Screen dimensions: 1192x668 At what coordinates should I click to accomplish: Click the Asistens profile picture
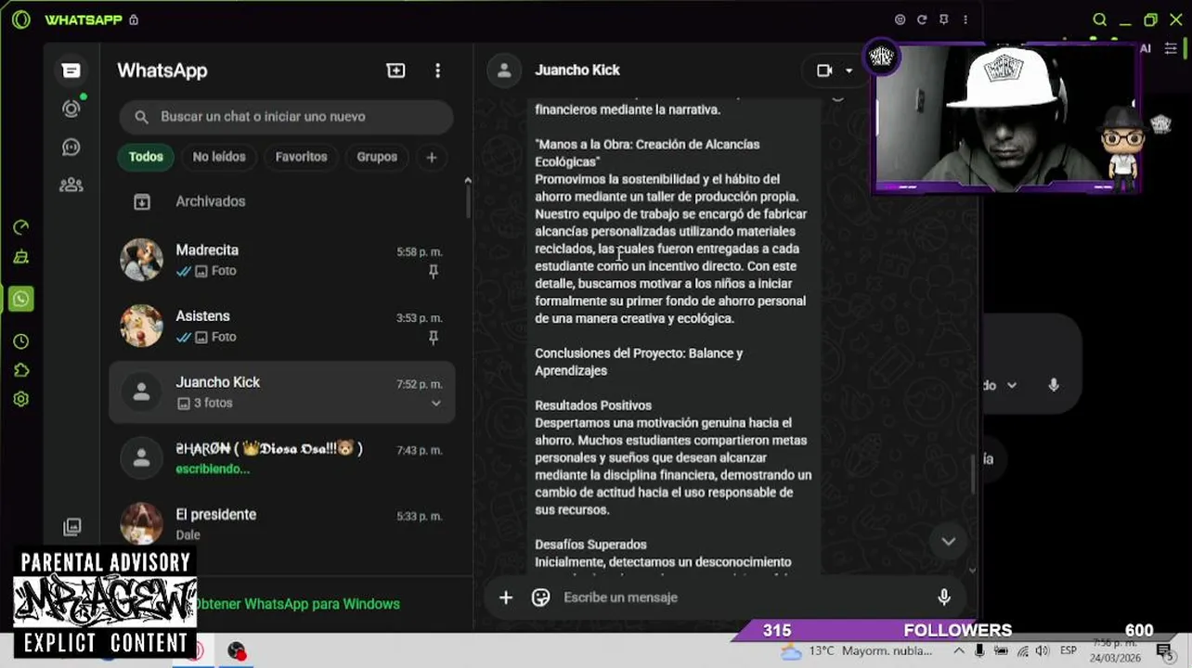141,327
